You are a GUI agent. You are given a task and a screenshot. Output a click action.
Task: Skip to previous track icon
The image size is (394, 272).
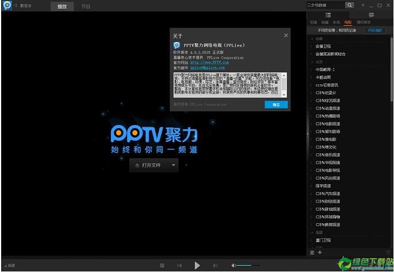(179, 265)
